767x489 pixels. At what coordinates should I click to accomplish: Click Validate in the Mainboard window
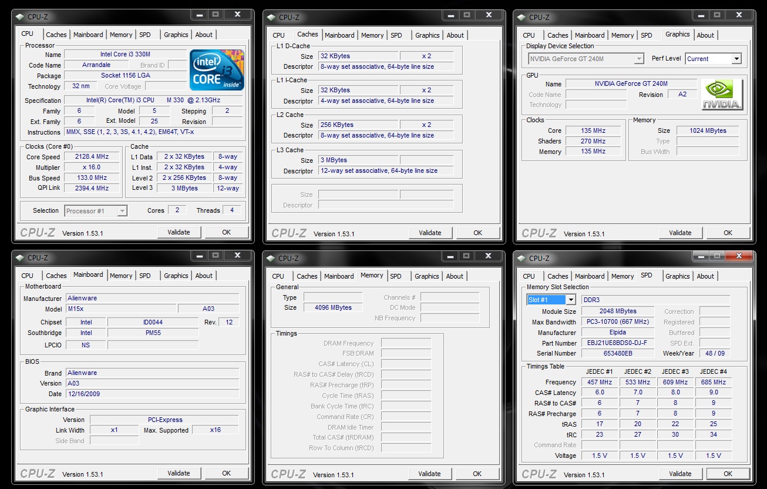[179, 473]
